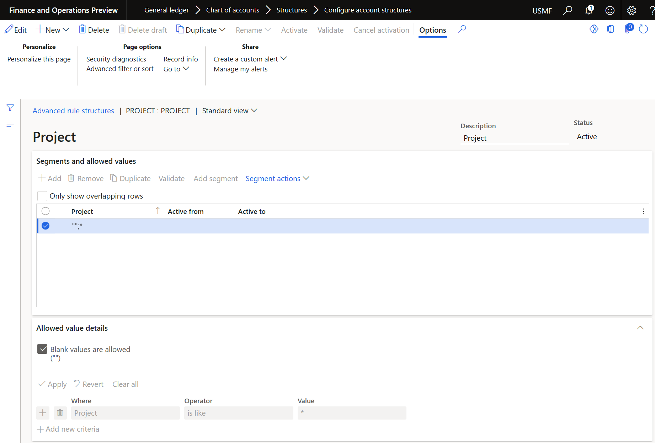Click the Edit pencil icon
655x443 pixels.
coord(9,29)
